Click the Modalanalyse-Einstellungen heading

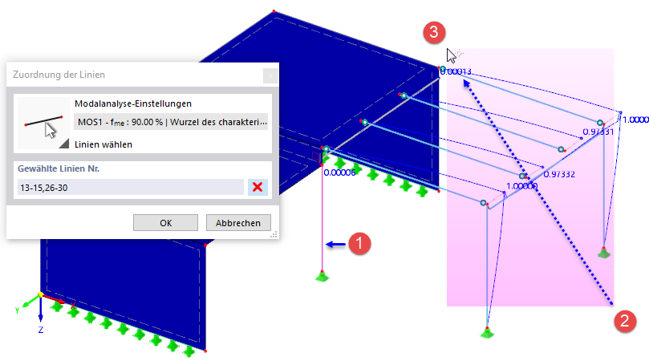(x=133, y=103)
